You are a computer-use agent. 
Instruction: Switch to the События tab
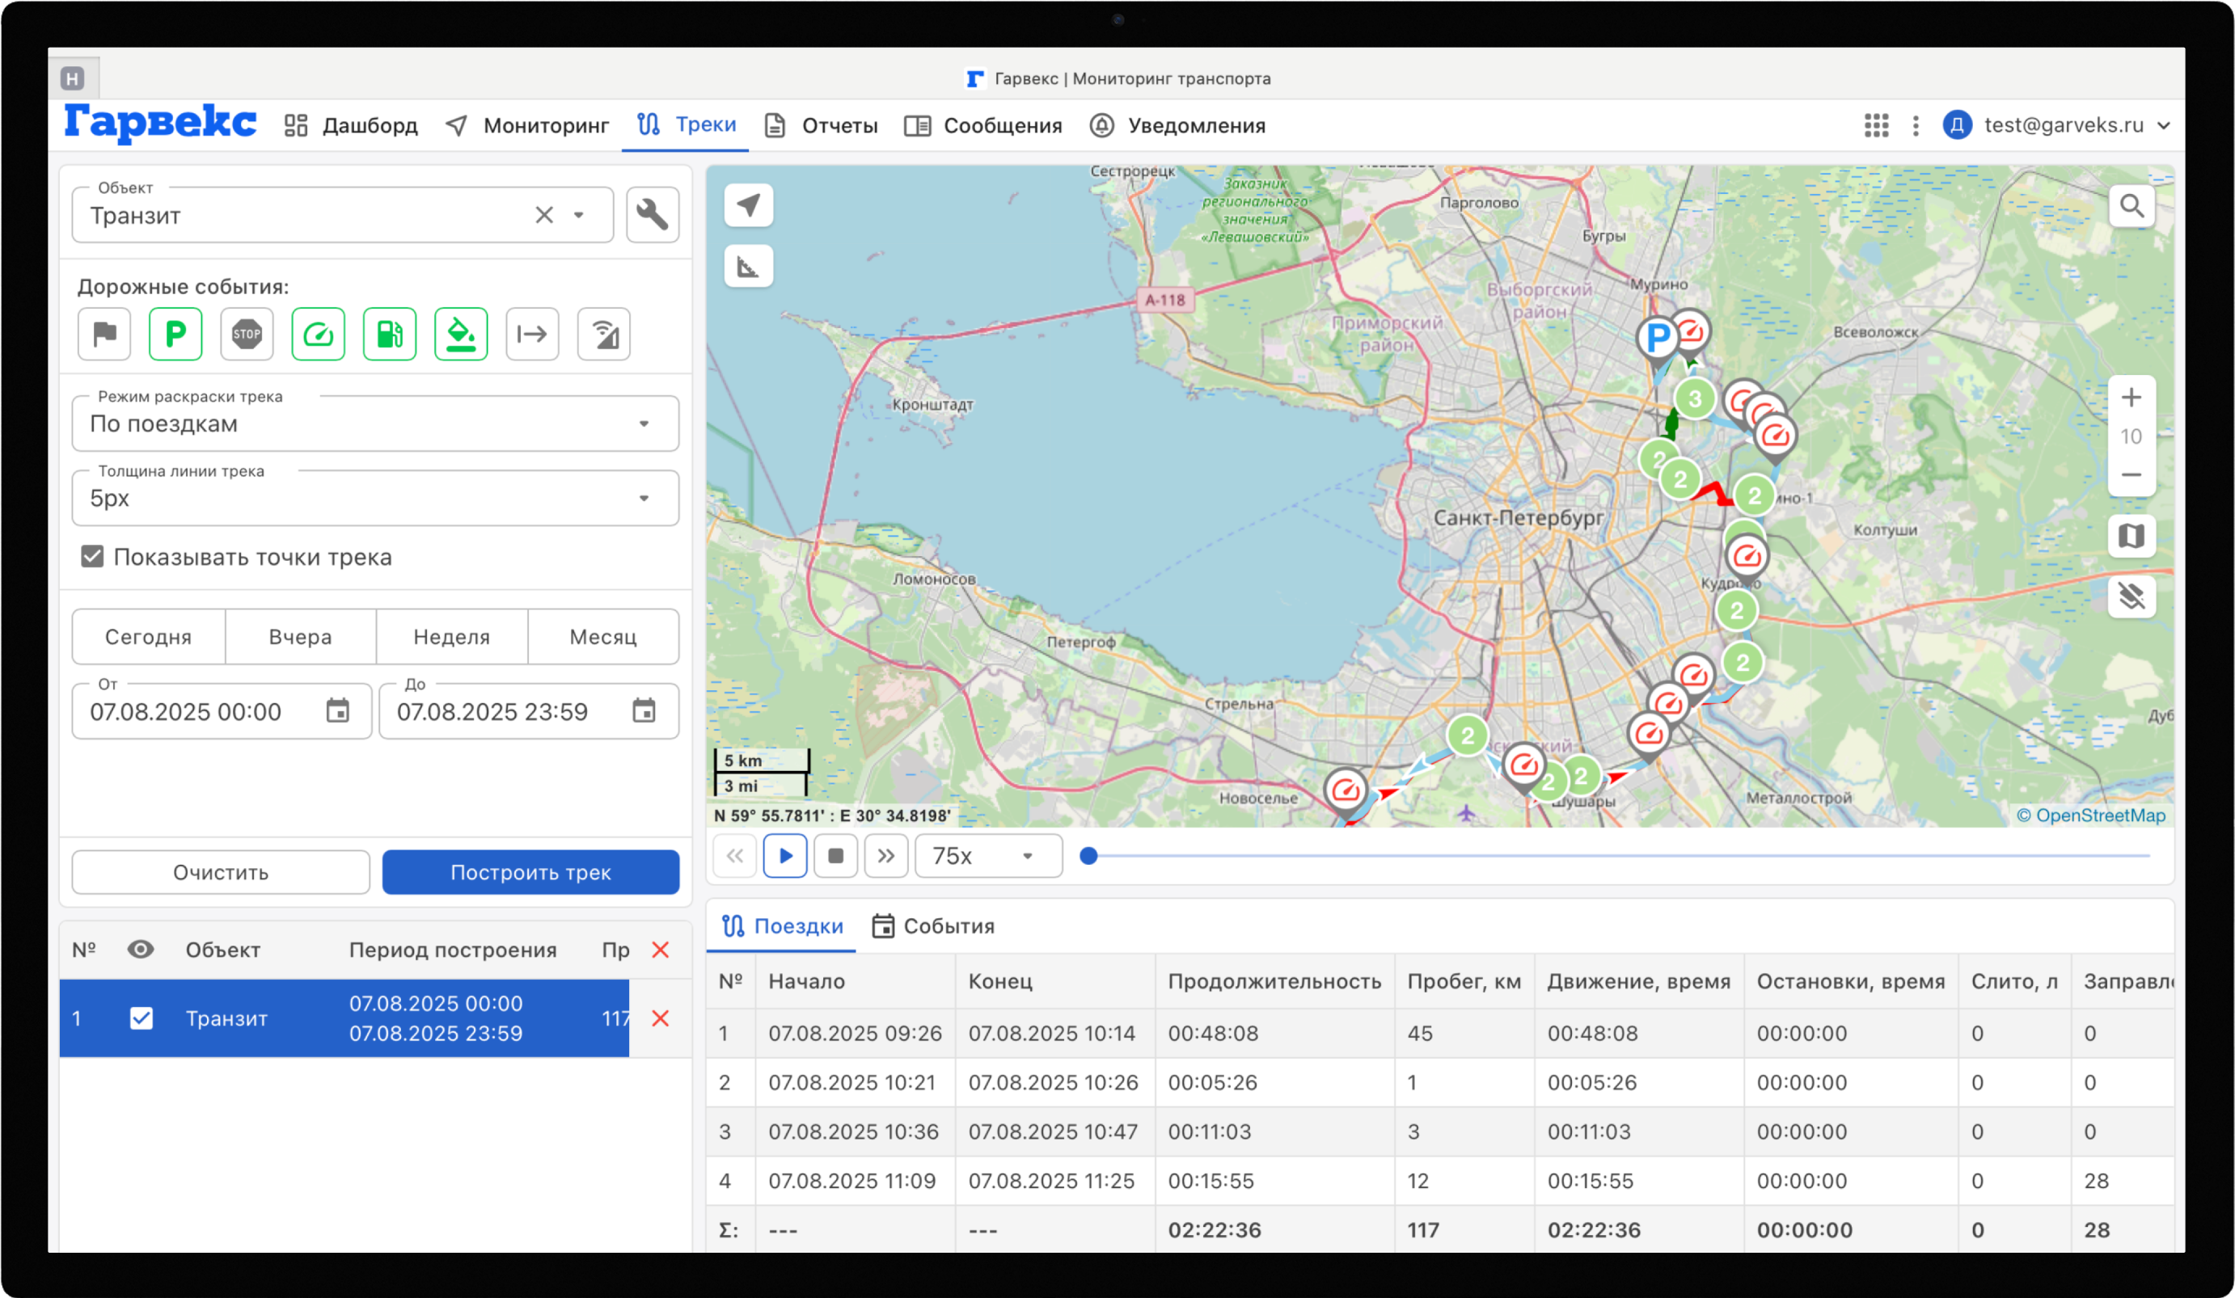933,925
